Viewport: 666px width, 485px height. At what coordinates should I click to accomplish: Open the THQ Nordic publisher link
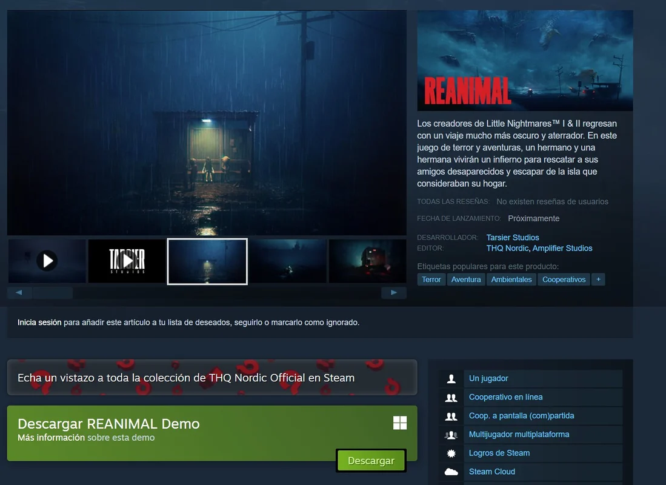coord(507,248)
